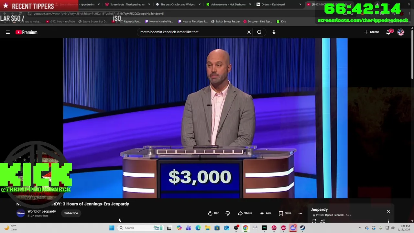Open the GT3 app on taskbar

click(x=284, y=228)
